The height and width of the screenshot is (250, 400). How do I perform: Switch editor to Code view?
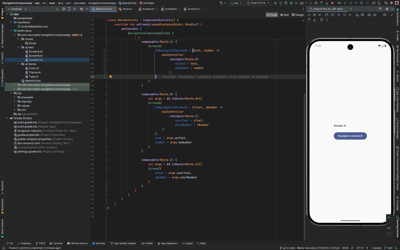272,15
